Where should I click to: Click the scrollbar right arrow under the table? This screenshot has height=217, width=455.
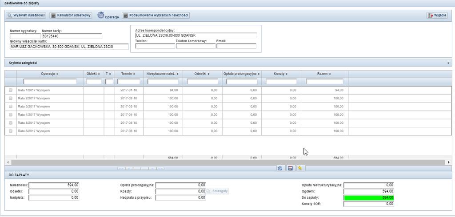click(449, 162)
